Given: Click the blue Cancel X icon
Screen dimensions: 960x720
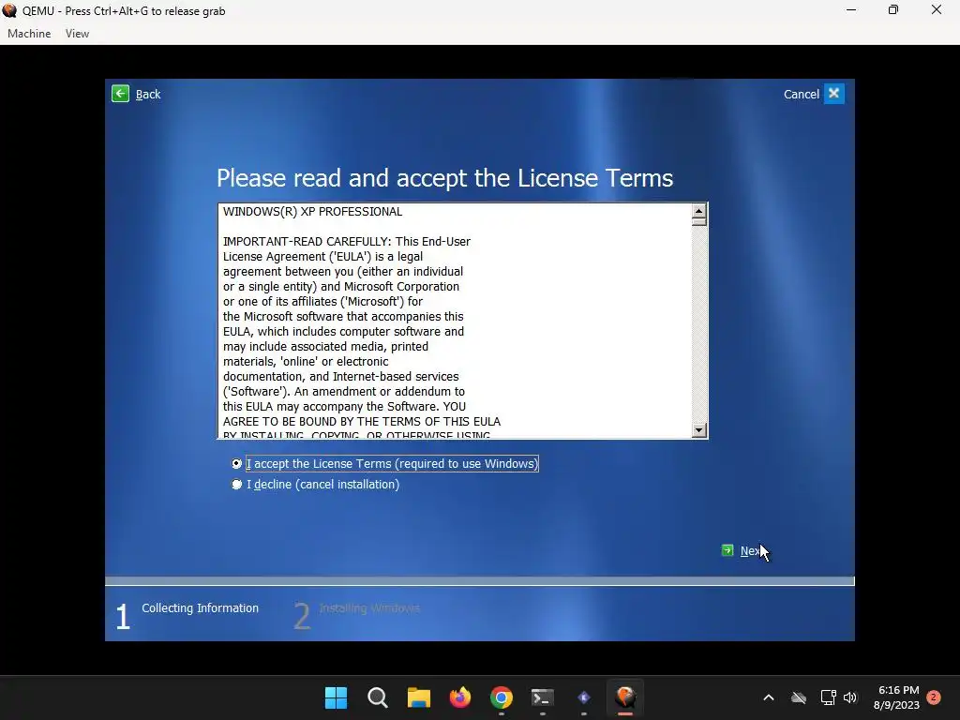Looking at the screenshot, I should pos(833,94).
